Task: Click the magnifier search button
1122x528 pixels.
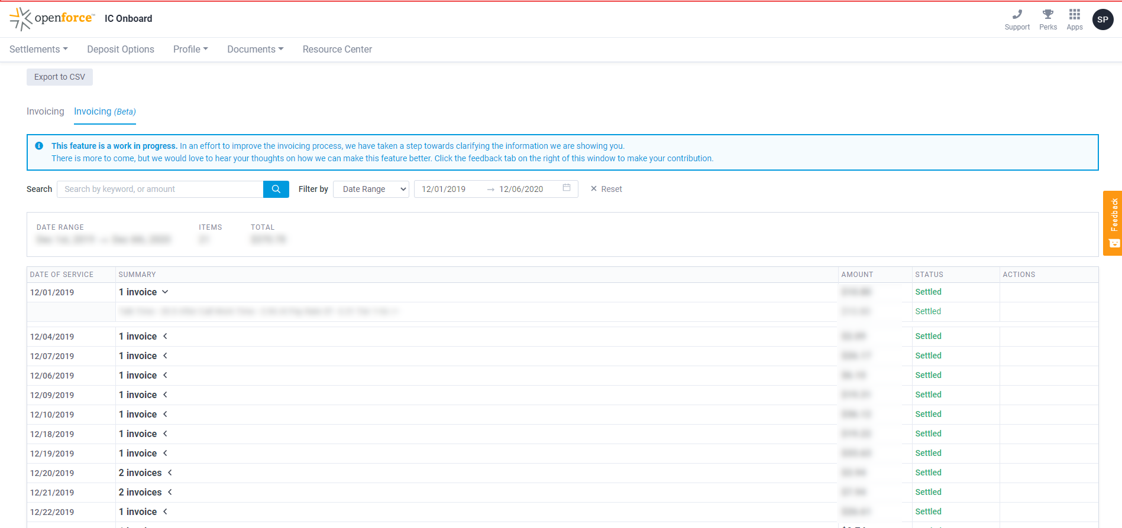Action: [x=276, y=189]
